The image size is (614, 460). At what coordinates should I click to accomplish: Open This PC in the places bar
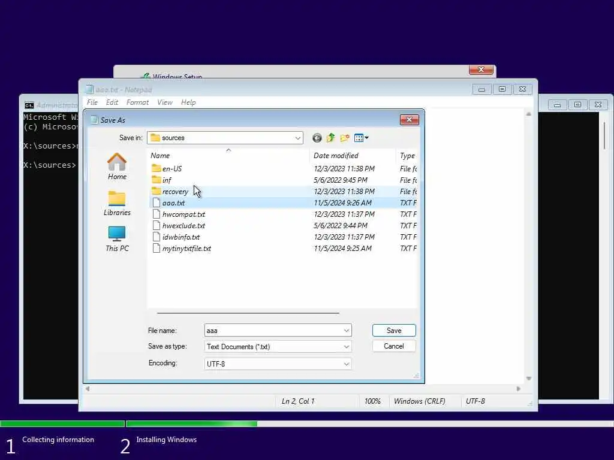coord(117,239)
